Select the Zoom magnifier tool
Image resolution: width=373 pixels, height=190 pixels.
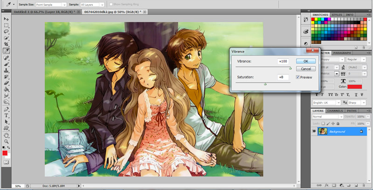7,141
